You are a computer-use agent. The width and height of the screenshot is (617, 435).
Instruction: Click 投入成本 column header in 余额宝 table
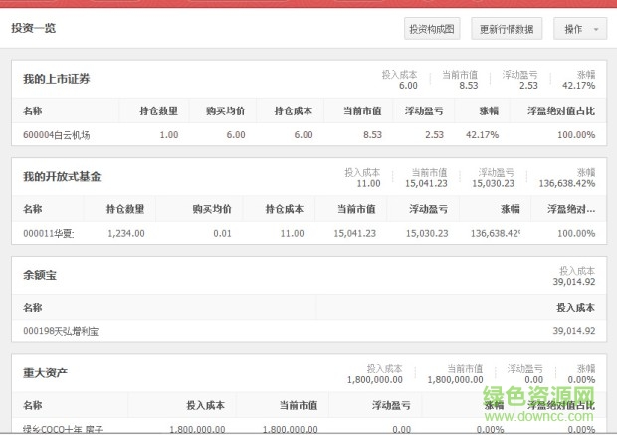click(x=575, y=308)
